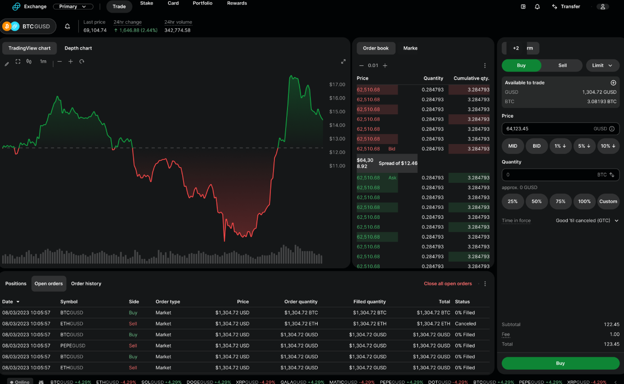Open the Limit order type dropdown

(602, 65)
